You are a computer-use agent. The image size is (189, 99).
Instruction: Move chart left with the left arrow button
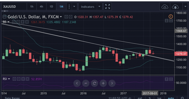77,83
